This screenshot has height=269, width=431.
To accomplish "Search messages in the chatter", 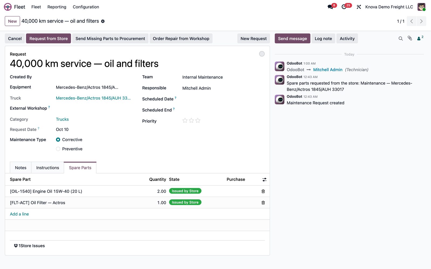I will click(x=401, y=38).
